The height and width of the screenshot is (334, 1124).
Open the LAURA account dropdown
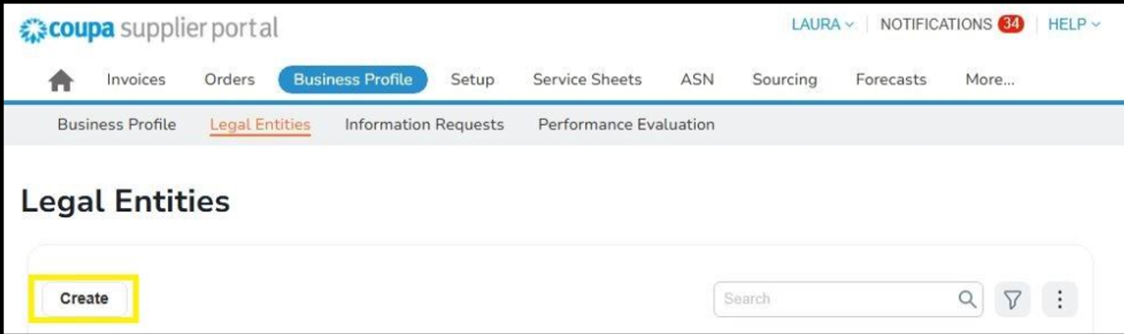(820, 24)
